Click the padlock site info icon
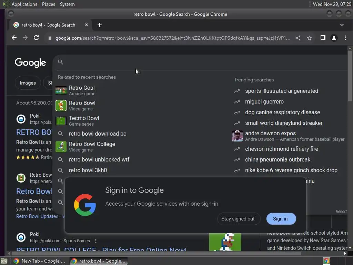The width and height of the screenshot is (353, 265). (50, 38)
